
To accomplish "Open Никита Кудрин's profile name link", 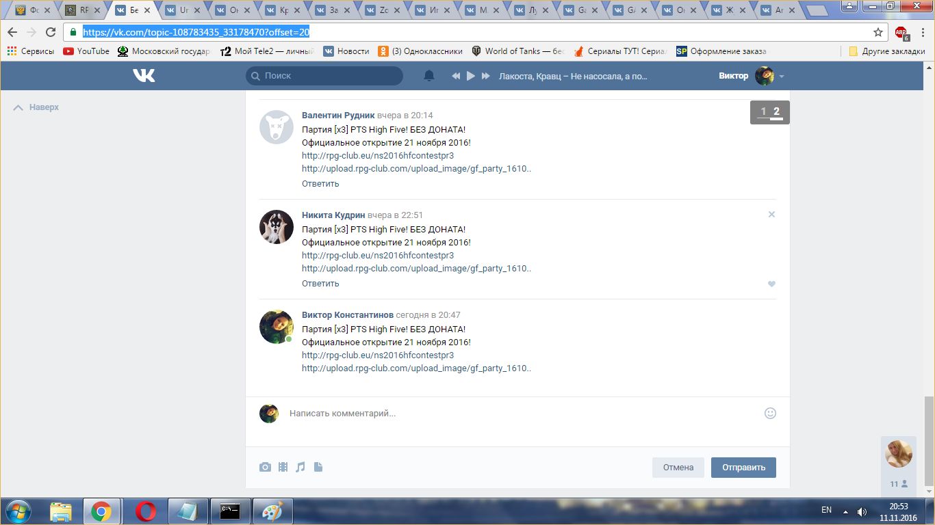I will tap(333, 215).
